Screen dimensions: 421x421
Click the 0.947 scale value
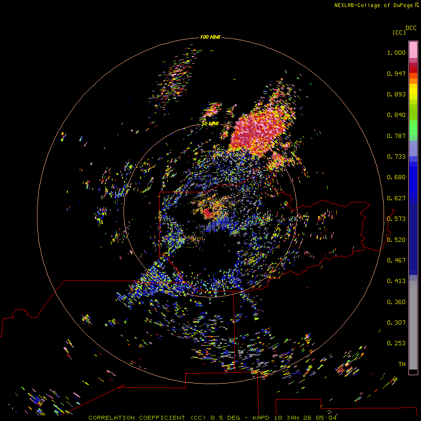[x=396, y=73]
